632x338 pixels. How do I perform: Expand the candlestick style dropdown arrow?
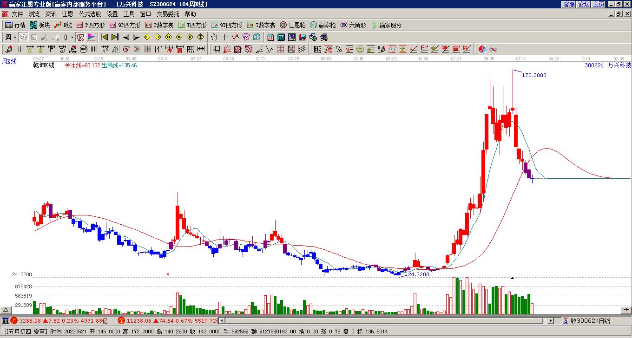(x=72, y=37)
